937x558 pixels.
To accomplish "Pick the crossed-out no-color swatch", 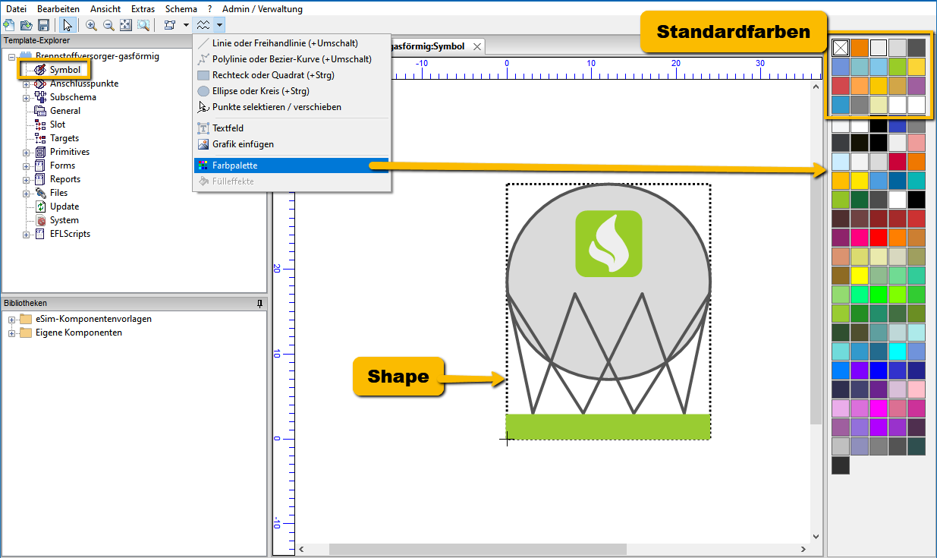I will [x=841, y=48].
